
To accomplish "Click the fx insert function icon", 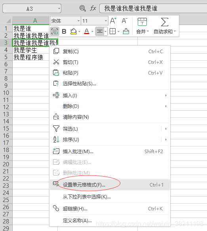I will pos(93,8).
